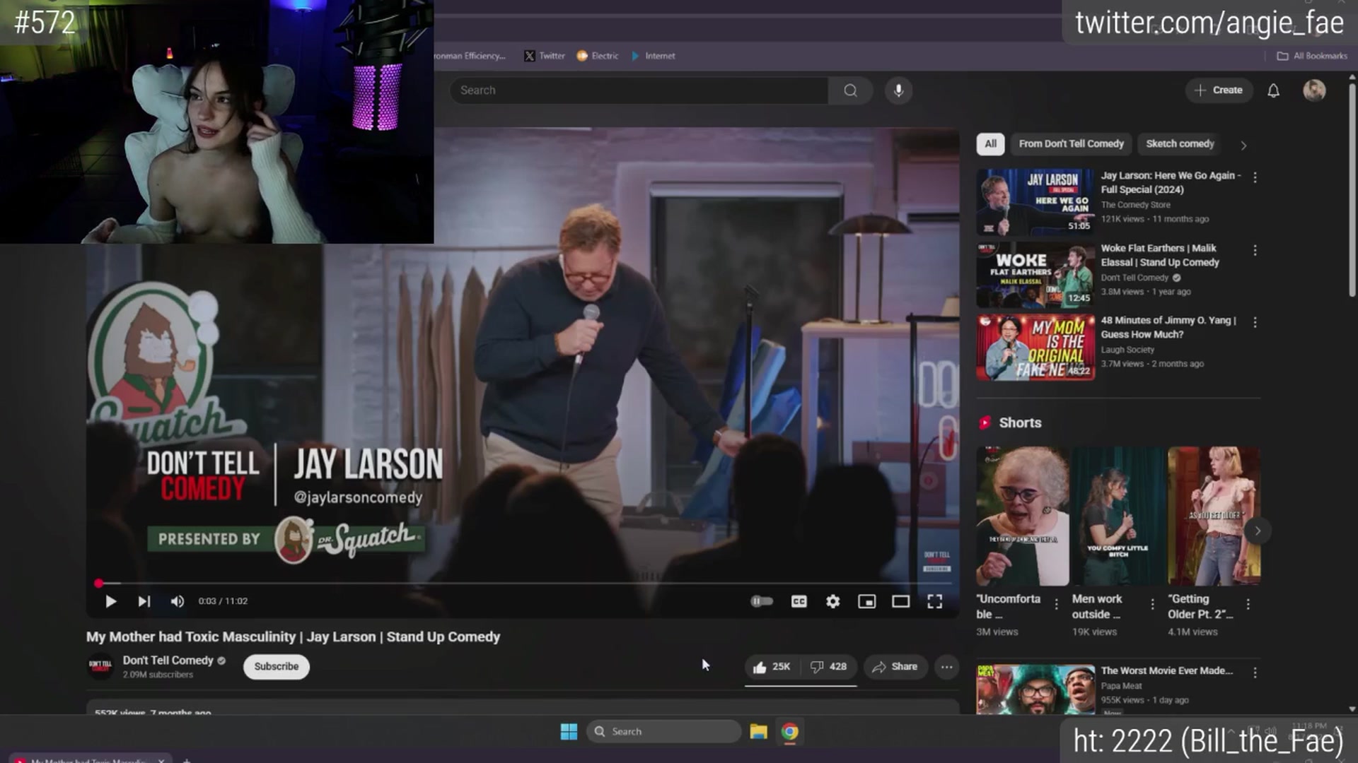Share this video
1358x763 pixels.
click(895, 666)
